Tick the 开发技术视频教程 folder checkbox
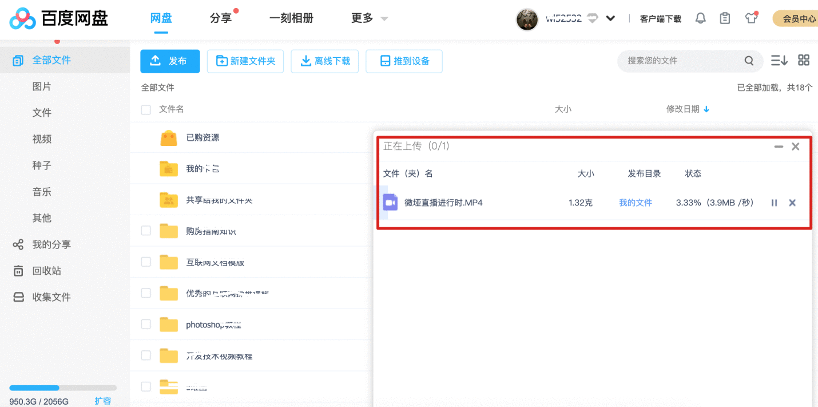The height and width of the screenshot is (407, 818). point(146,355)
